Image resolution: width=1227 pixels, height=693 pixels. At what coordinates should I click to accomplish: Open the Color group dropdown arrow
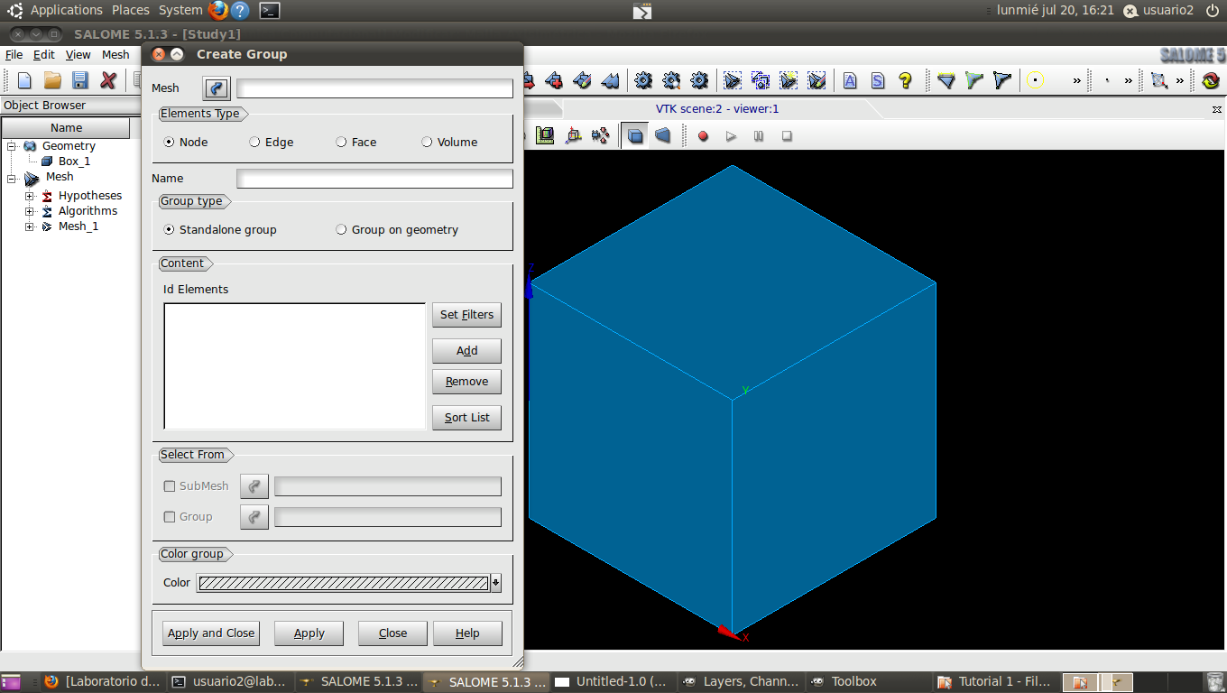click(x=495, y=583)
